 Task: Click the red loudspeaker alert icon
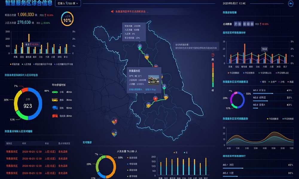click(x=112, y=12)
